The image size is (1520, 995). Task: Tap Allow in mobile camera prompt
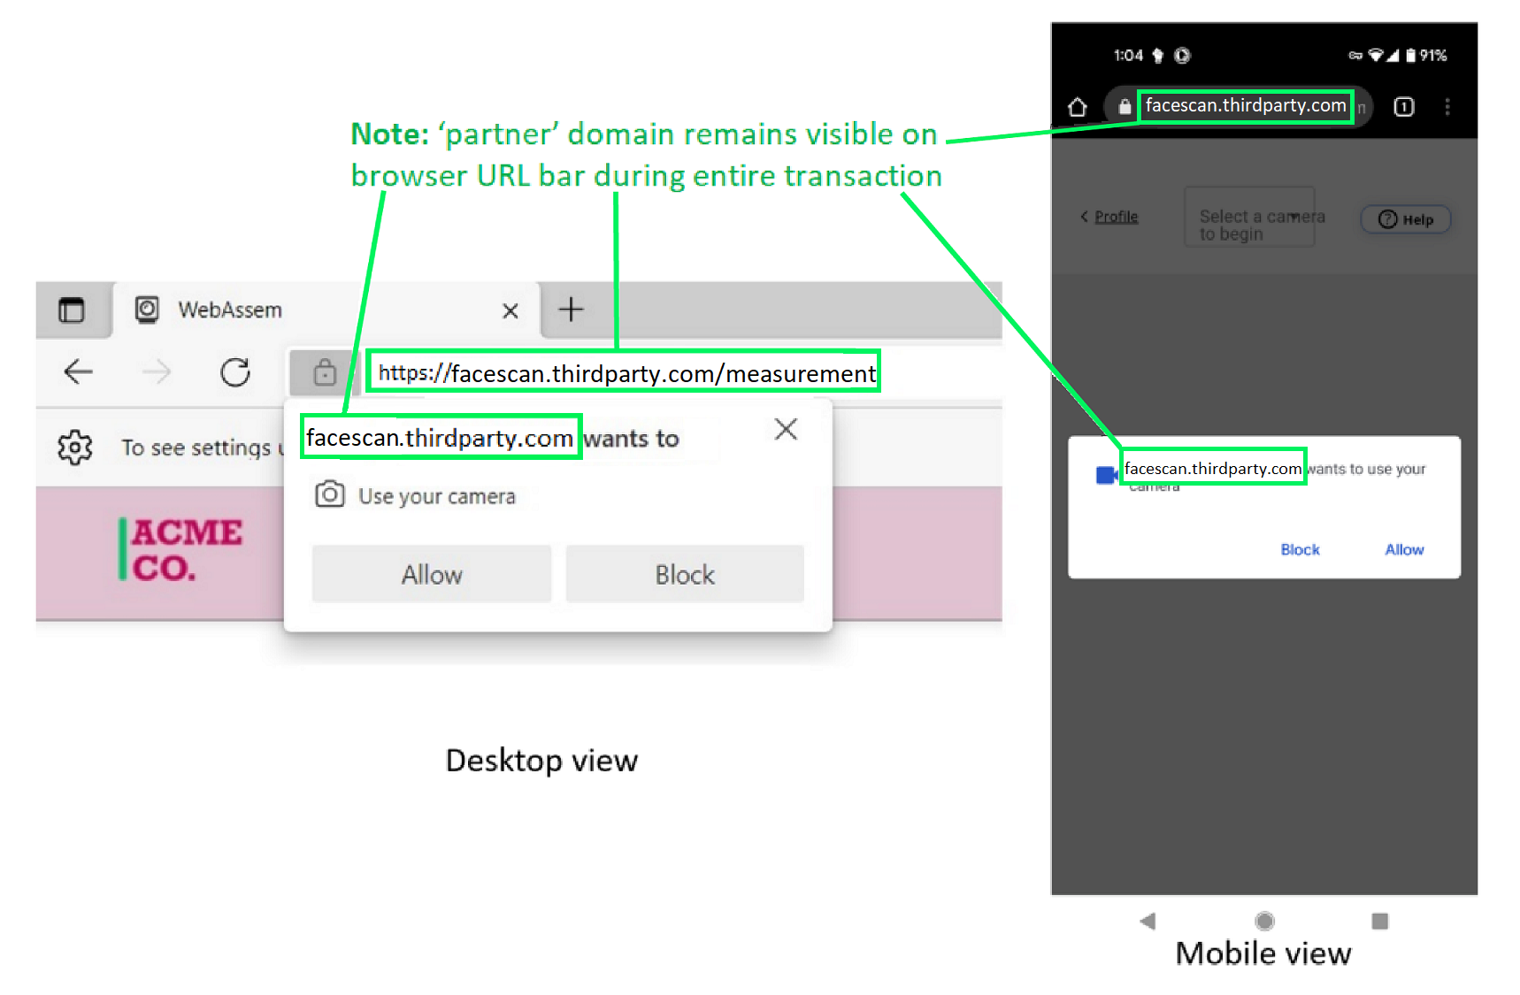[1404, 549]
